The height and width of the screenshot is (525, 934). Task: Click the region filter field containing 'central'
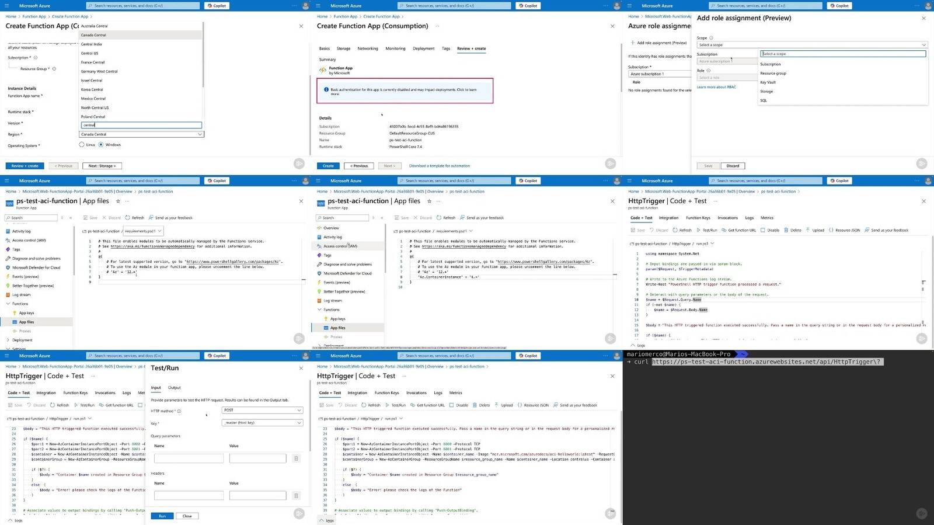click(141, 125)
